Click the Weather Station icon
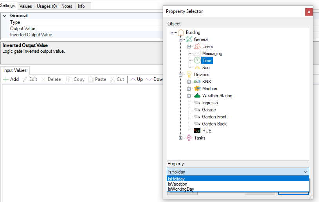 (x=197, y=96)
